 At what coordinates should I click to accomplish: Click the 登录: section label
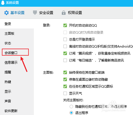46,25
